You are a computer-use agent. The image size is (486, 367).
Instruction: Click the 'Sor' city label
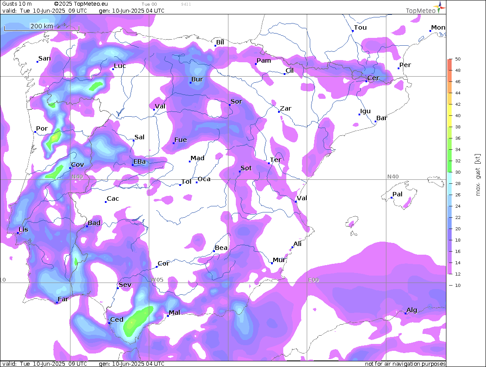[237, 101]
